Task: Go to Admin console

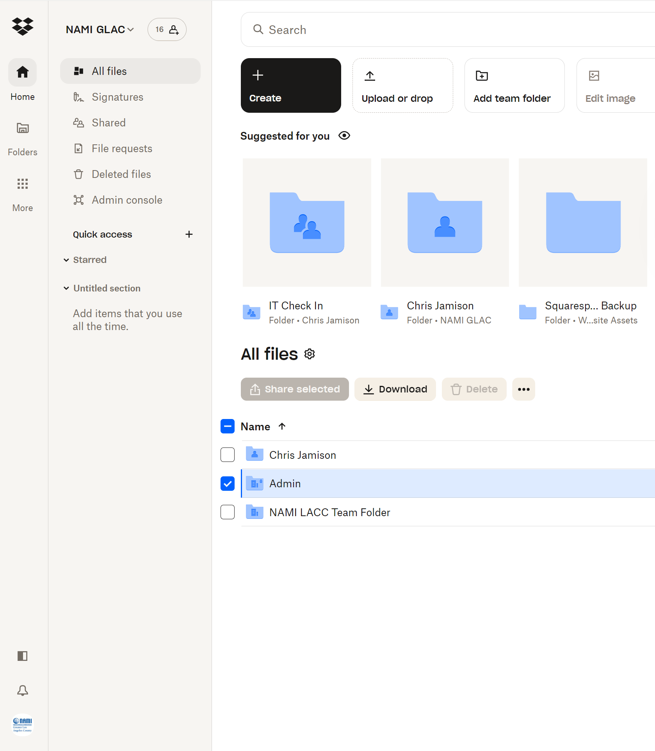Action: (127, 200)
